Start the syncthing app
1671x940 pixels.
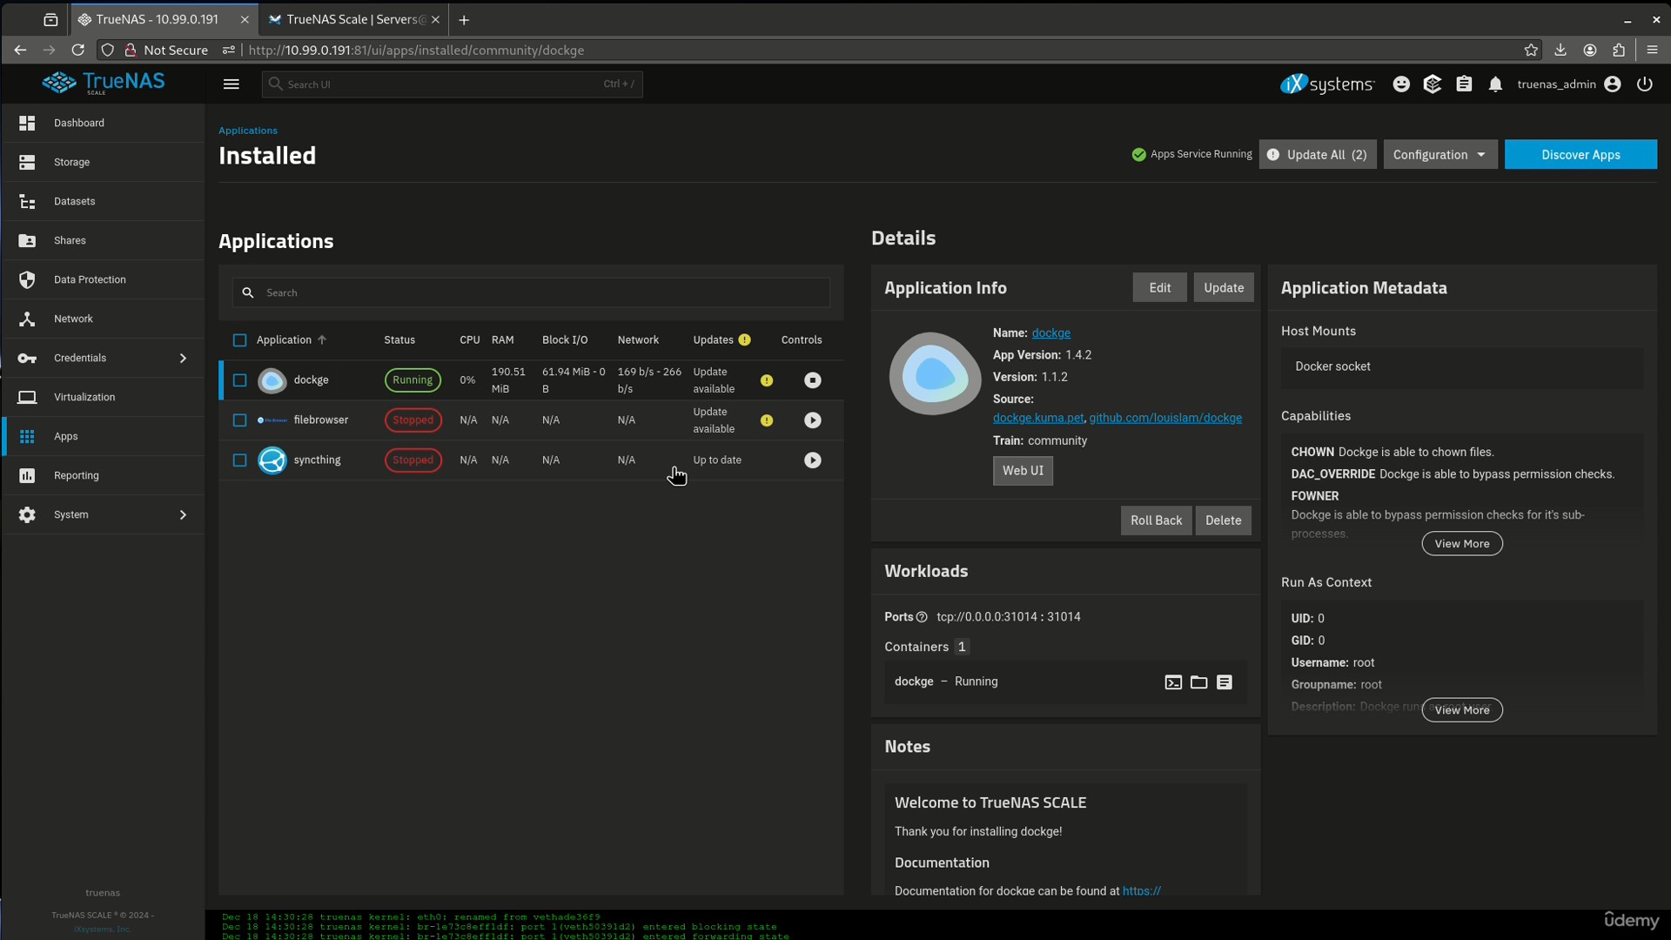coord(812,460)
